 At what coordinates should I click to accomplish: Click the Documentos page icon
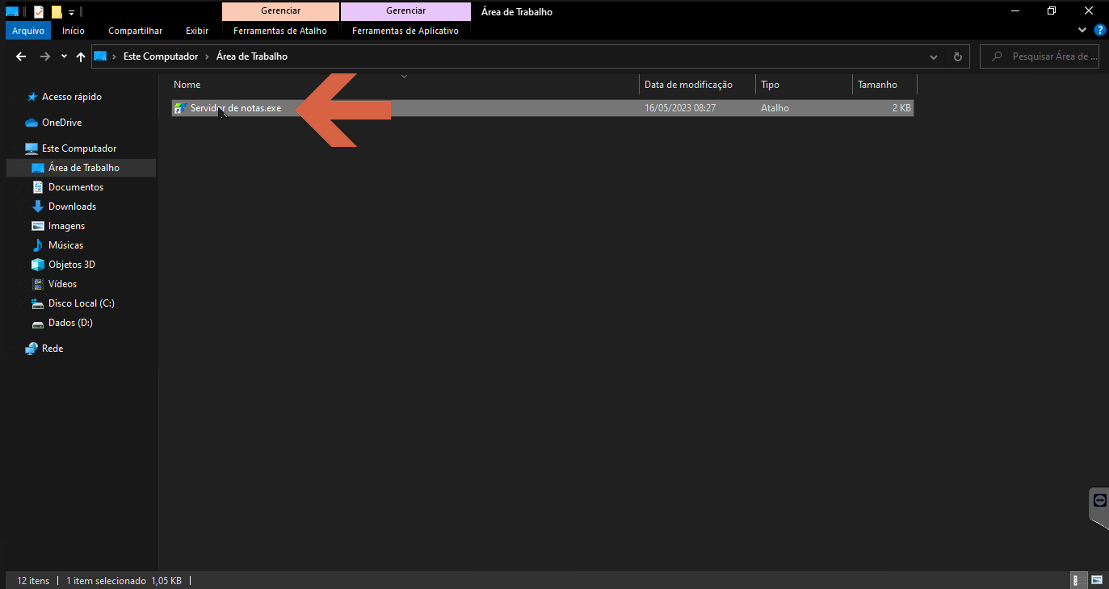[x=37, y=187]
